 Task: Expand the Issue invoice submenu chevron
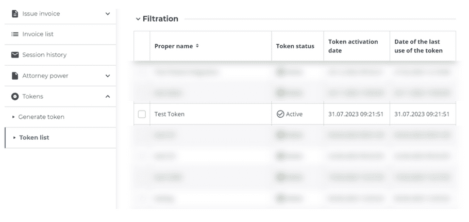point(108,14)
